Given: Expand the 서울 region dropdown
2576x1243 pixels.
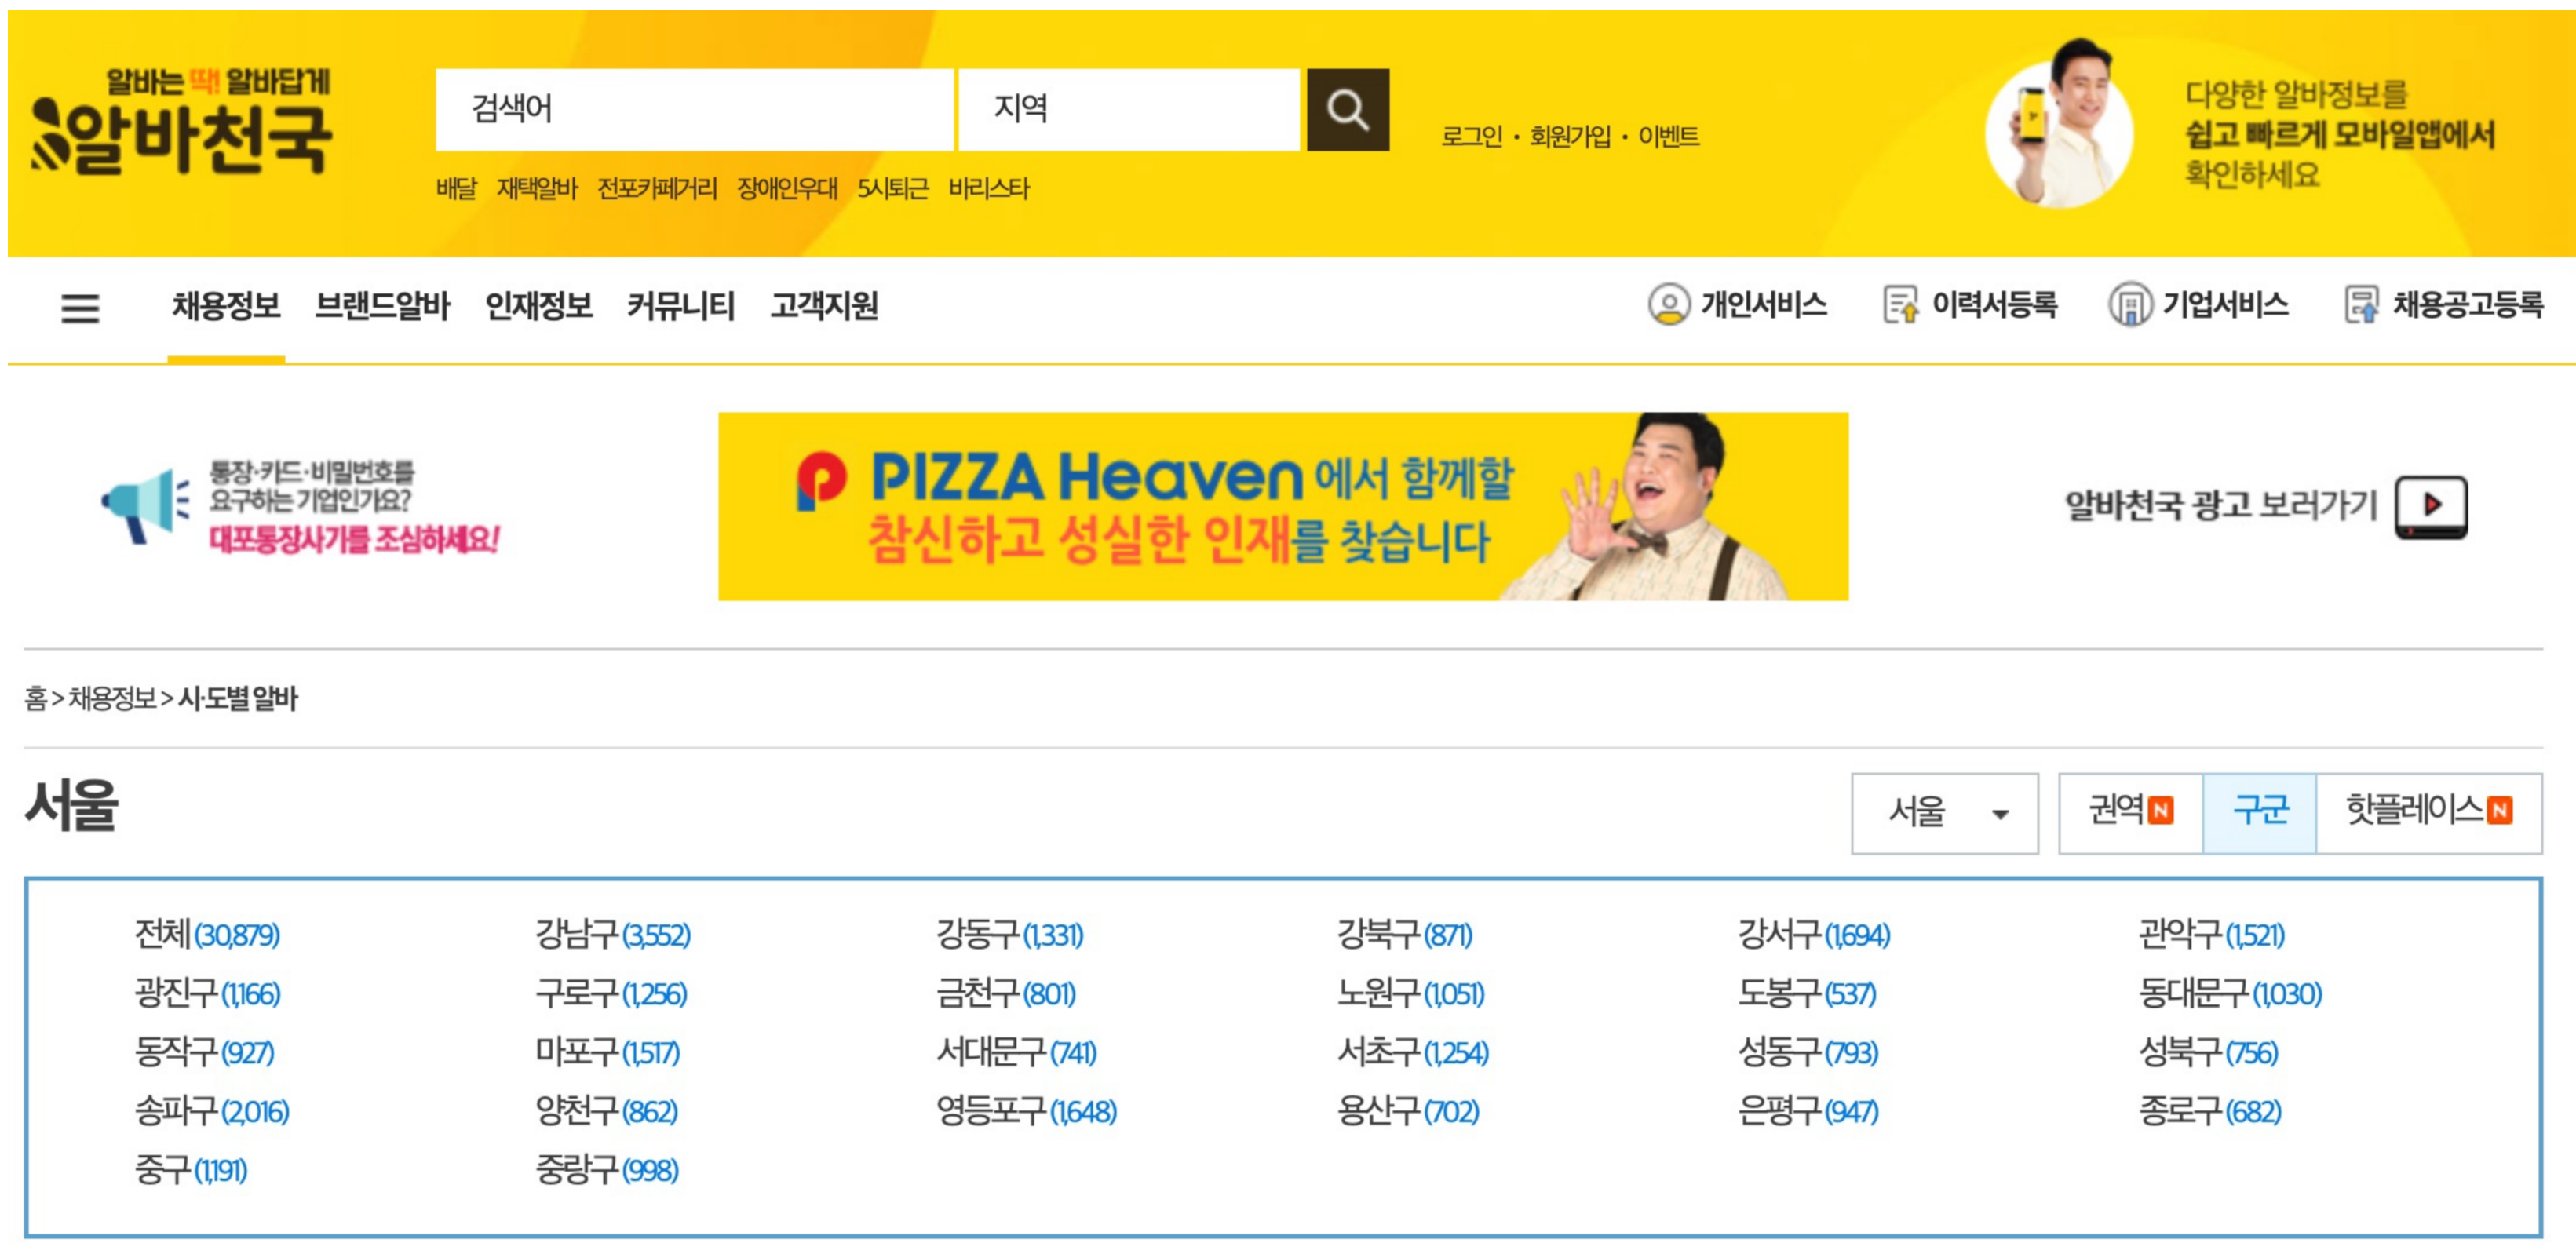Looking at the screenshot, I should [x=1943, y=812].
